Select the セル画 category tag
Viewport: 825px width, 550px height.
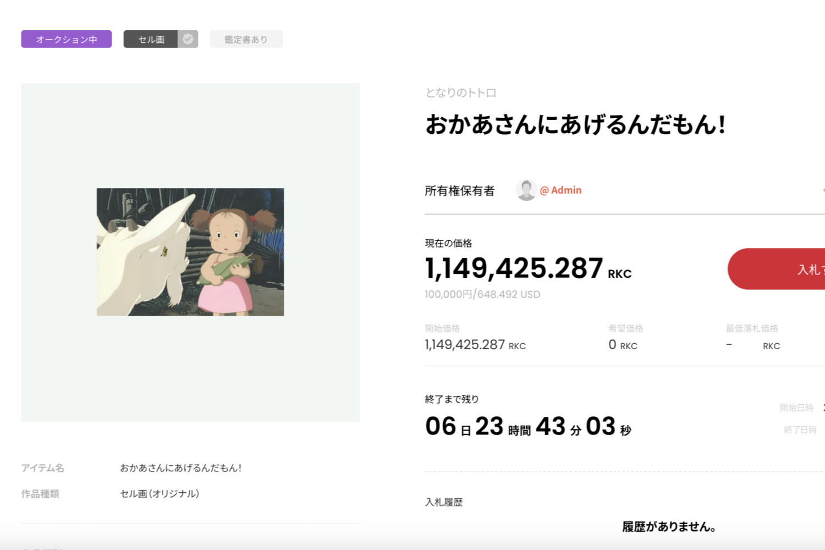(x=151, y=39)
